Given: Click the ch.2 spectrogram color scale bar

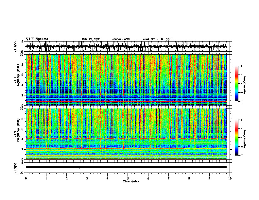Looking at the screenshot, I should pyautogui.click(x=237, y=138).
